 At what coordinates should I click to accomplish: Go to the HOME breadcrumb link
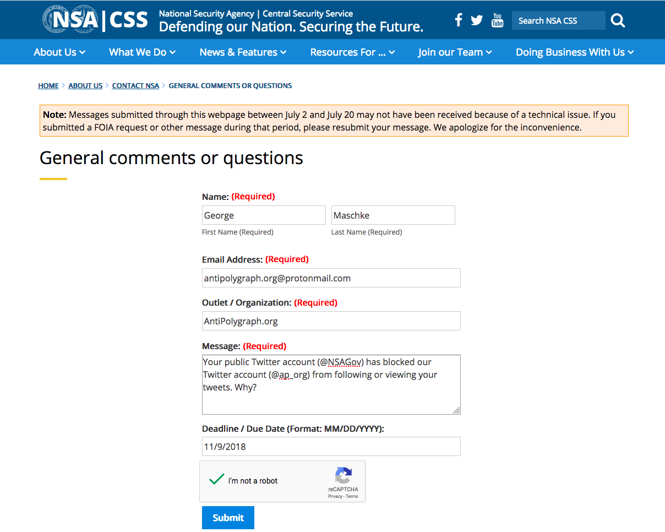coord(48,86)
